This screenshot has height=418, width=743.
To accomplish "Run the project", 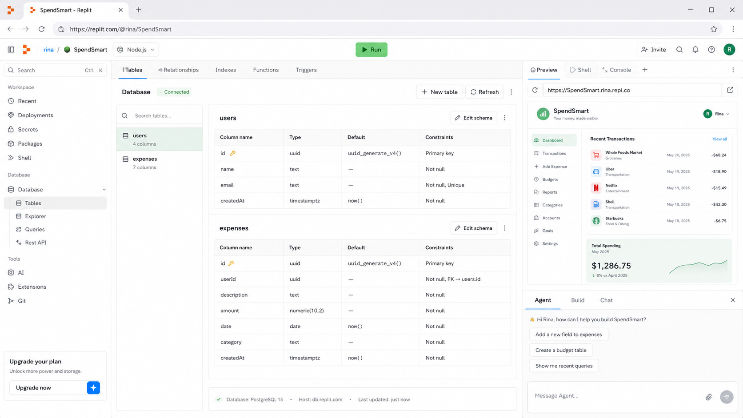I will pos(371,50).
